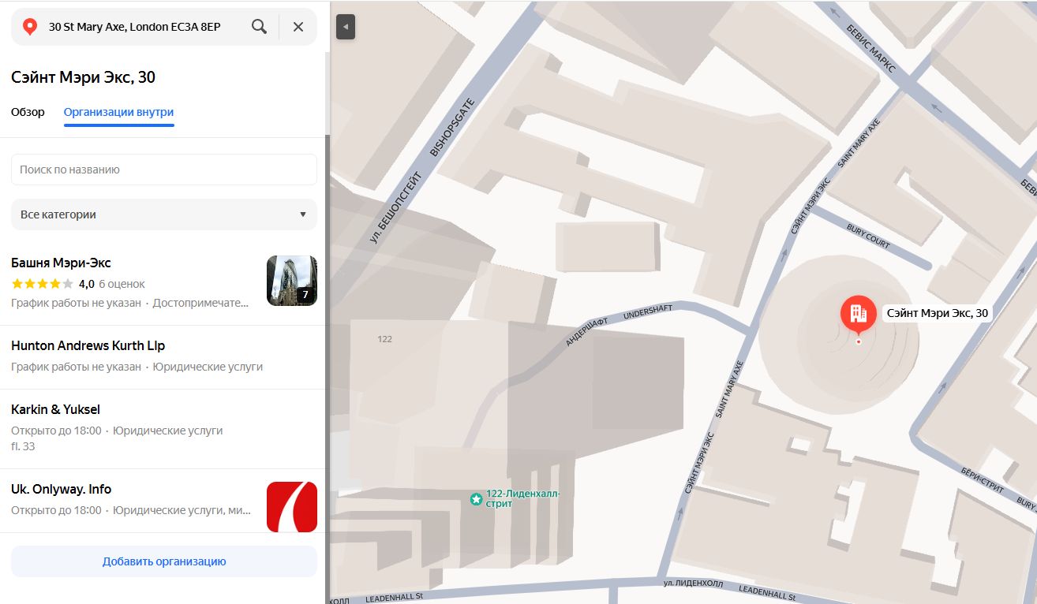Click the BISHOPSGATE street label
The image size is (1037, 604).
click(x=453, y=127)
